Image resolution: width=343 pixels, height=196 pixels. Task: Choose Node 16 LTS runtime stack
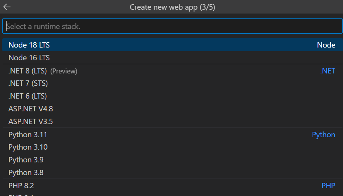click(29, 58)
